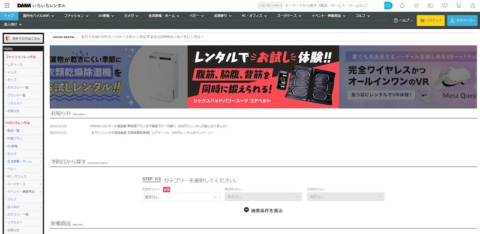Open the パナソニック ジアイーノ campaign news
This screenshot has height=234, width=480.
coord(152,133)
